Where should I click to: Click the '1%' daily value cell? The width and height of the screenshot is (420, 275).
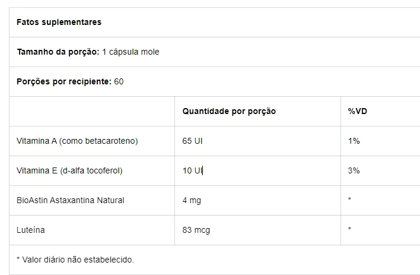point(354,141)
